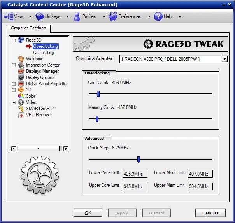Click the SMARTGART wrench icon

coord(21,109)
